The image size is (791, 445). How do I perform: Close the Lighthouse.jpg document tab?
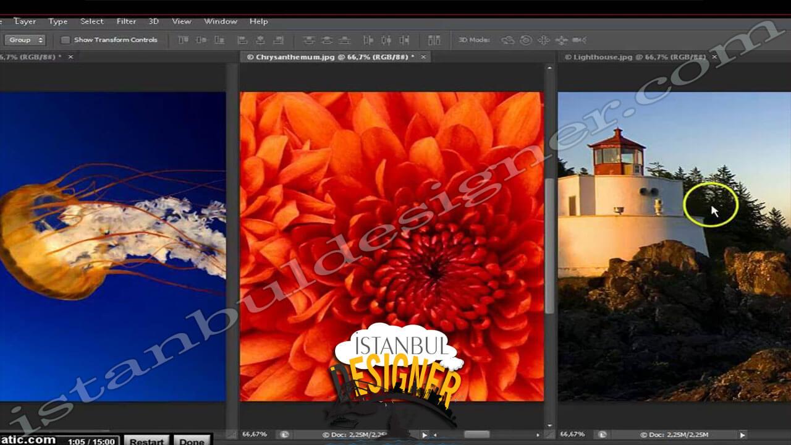[x=714, y=57]
